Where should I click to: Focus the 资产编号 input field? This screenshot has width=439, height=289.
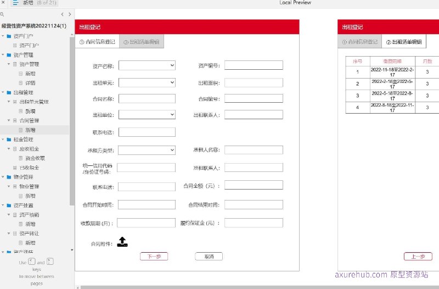tap(254, 65)
